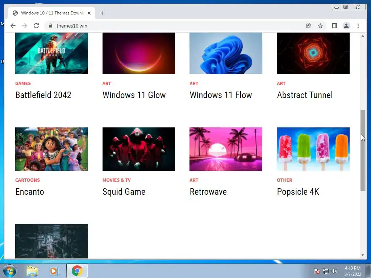Click the Popsicle 4K title link
Screen dimensions: 371x278
click(x=298, y=192)
